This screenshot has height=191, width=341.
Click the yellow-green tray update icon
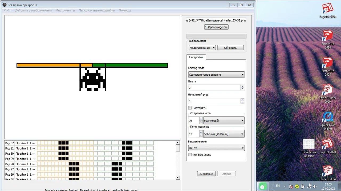pyautogui.click(x=297, y=186)
